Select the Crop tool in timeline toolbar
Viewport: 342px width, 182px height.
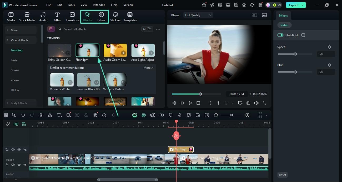68,115
